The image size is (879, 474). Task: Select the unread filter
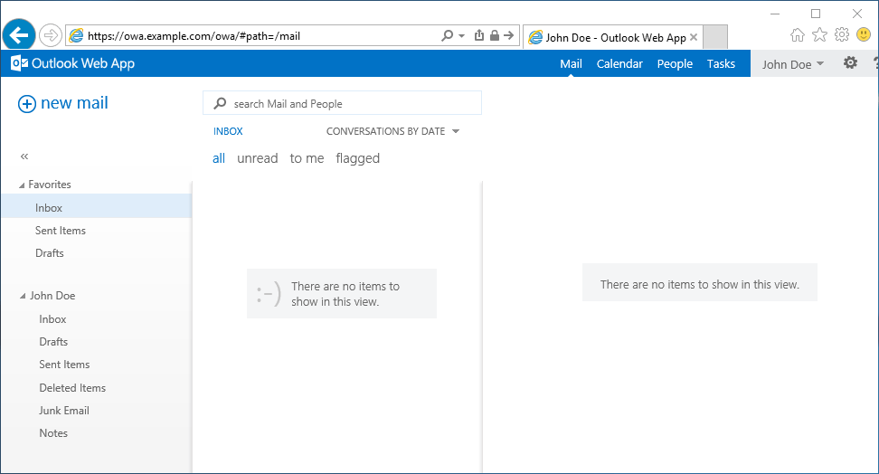pos(258,158)
